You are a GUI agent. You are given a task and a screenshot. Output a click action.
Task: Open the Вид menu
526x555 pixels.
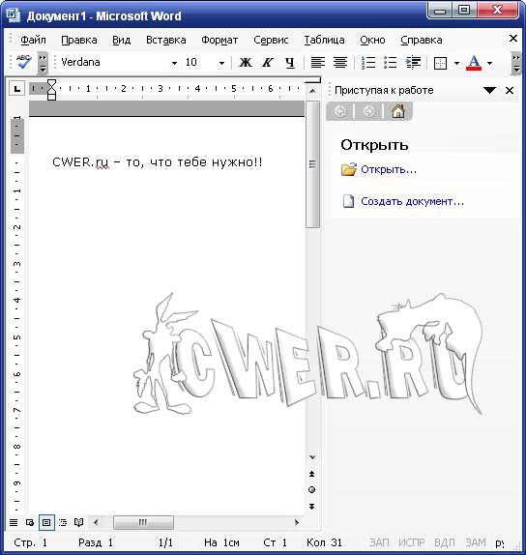(122, 40)
